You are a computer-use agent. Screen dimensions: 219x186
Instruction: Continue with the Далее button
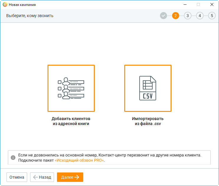click(70, 177)
